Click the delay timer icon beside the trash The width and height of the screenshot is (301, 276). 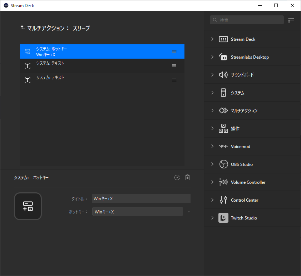coord(177,178)
